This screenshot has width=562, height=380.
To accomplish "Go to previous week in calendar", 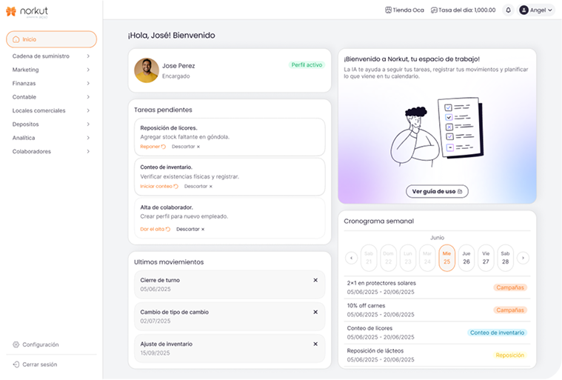I will pos(352,258).
